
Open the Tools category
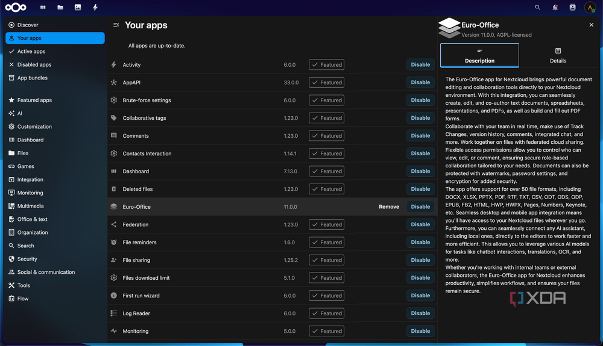pos(55,285)
